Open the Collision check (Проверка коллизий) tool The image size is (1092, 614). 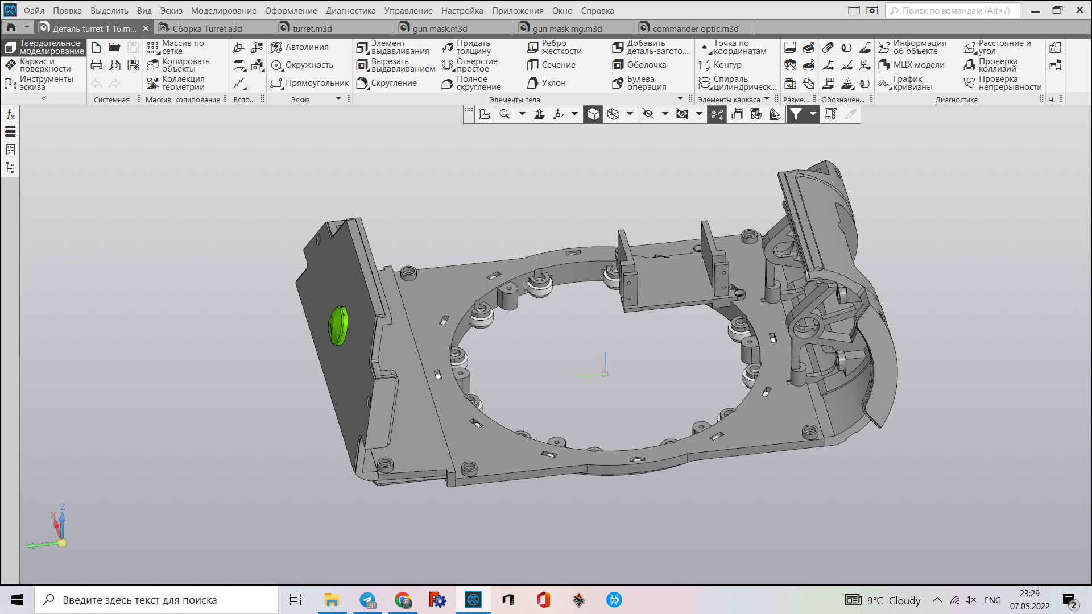998,65
